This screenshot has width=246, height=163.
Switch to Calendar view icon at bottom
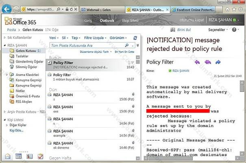[x=18, y=156]
